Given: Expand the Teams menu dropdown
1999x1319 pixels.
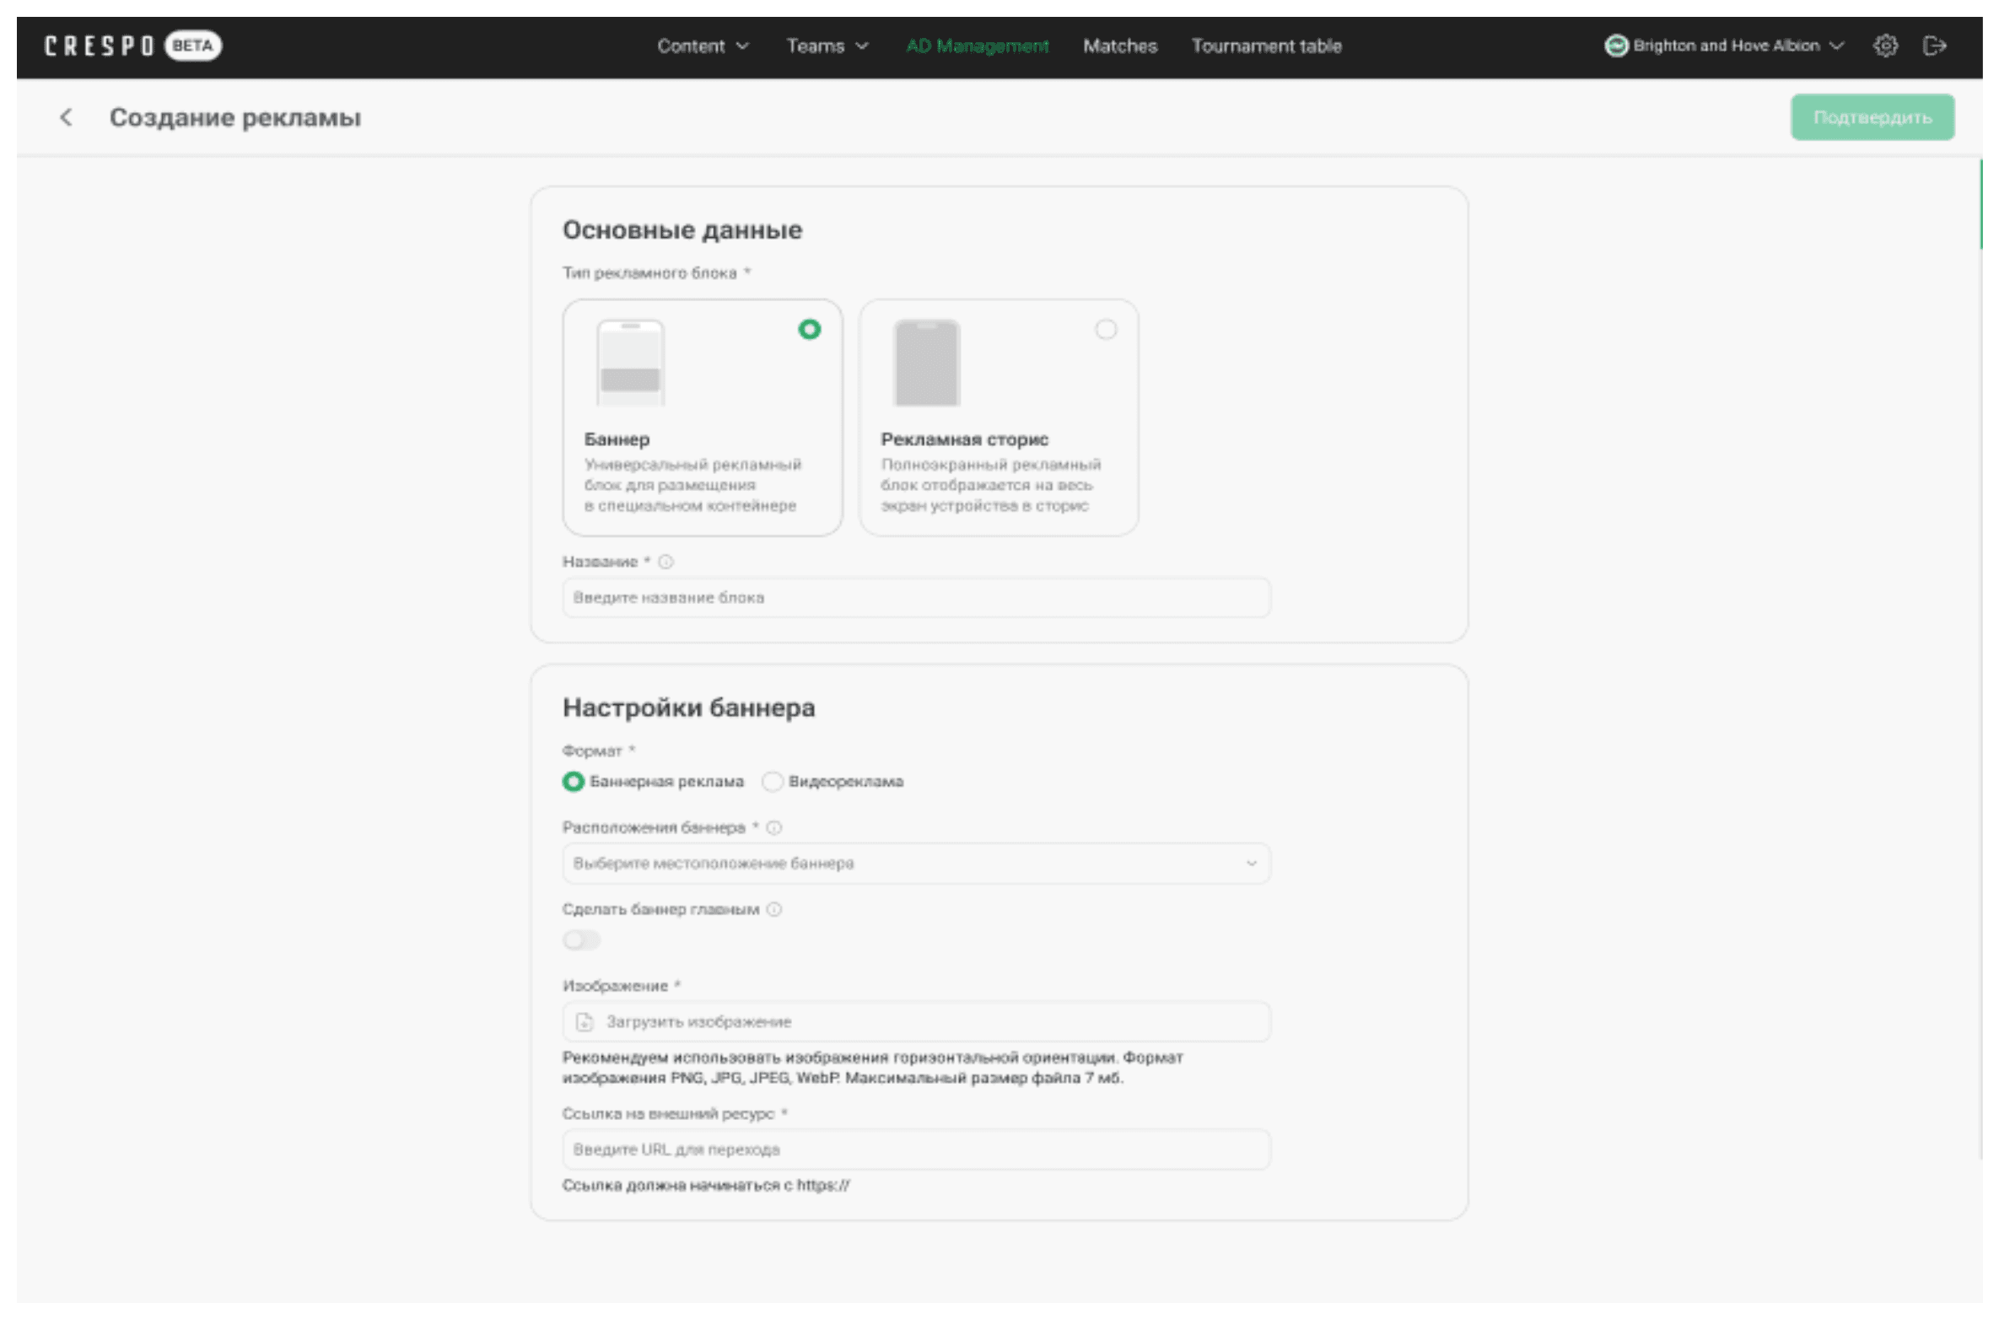Looking at the screenshot, I should (827, 46).
